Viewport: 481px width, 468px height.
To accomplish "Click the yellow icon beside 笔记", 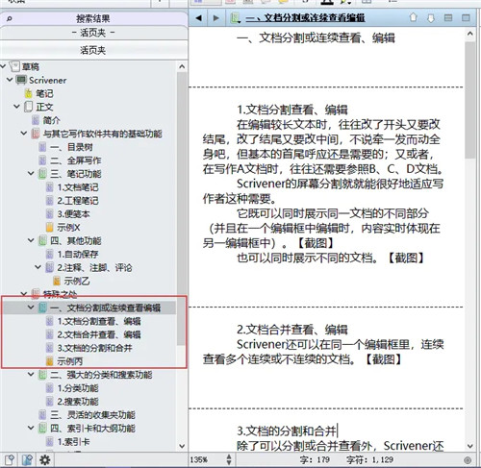I will point(28,93).
